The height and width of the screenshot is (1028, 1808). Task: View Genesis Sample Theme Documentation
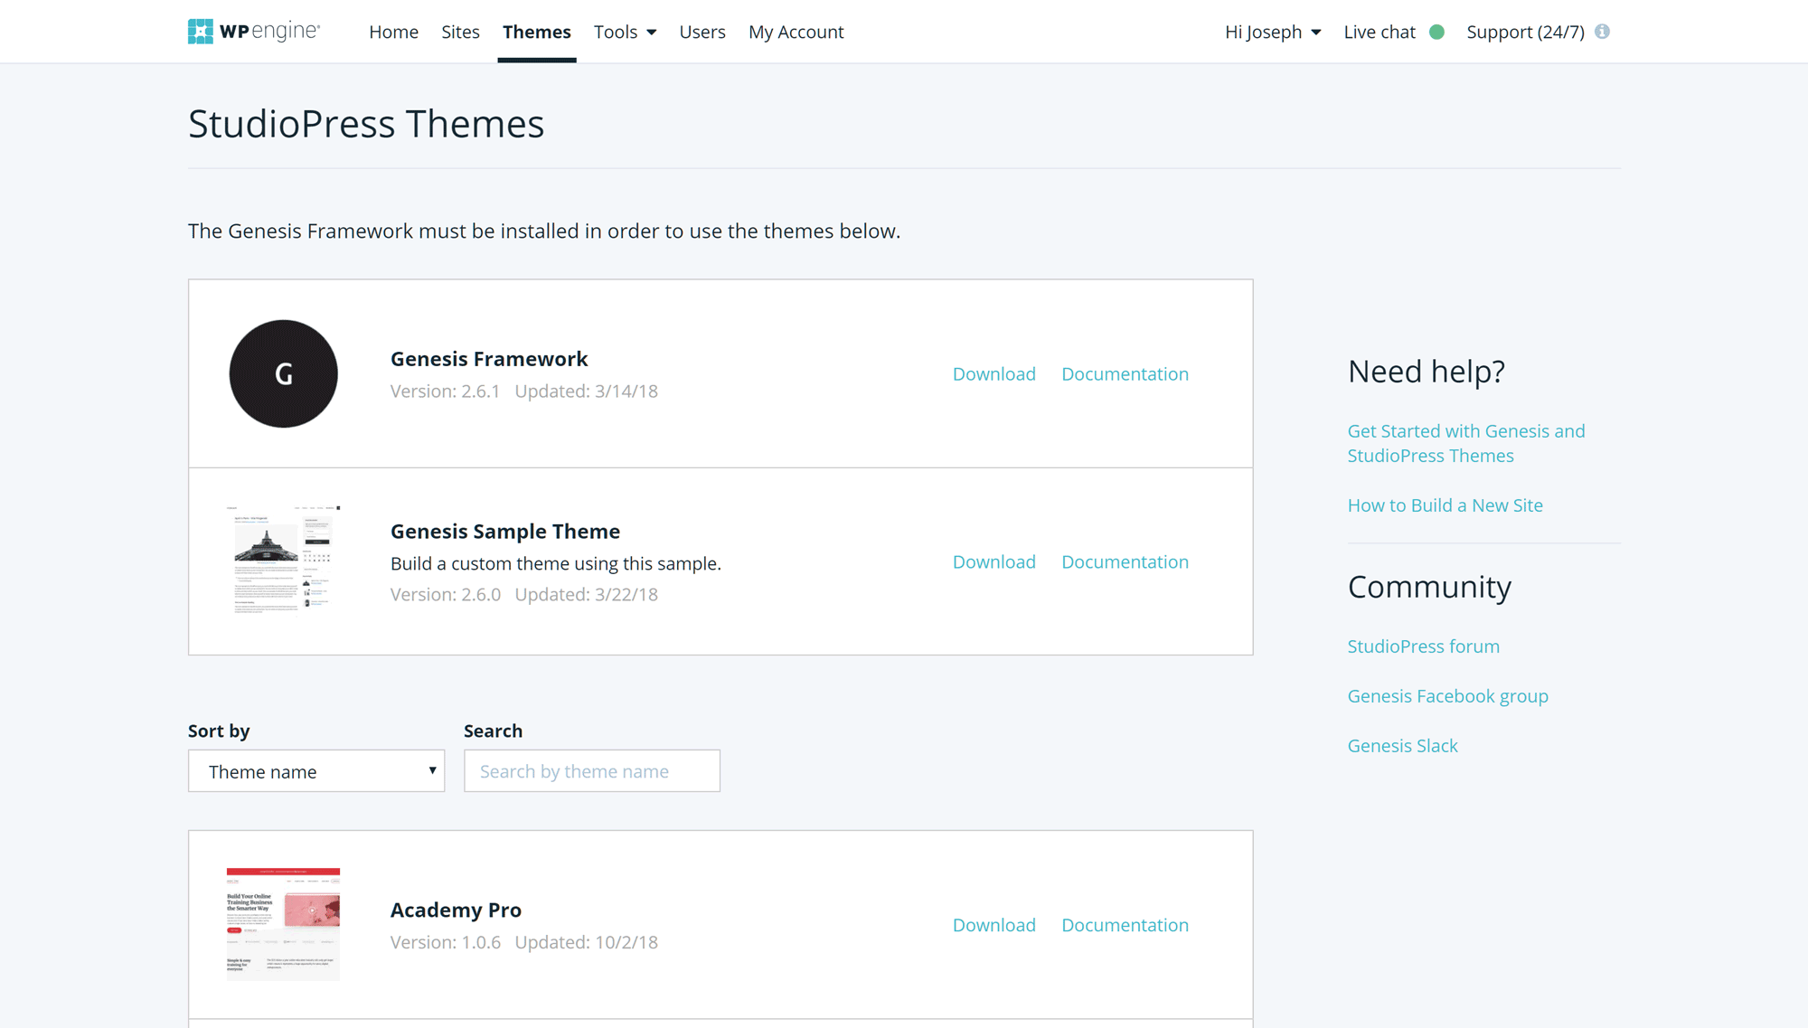1125,561
